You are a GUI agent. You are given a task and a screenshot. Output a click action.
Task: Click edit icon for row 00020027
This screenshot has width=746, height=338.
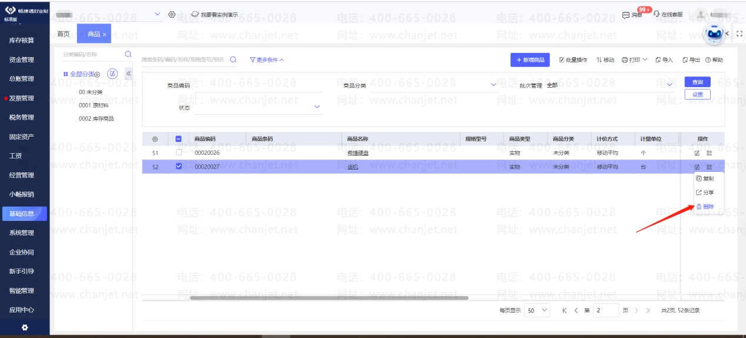click(x=697, y=167)
